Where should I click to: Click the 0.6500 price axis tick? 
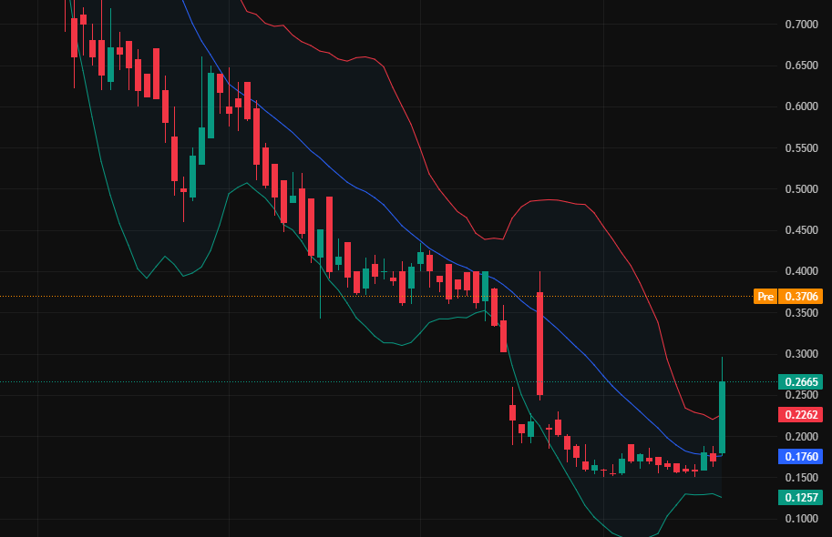[x=801, y=66]
